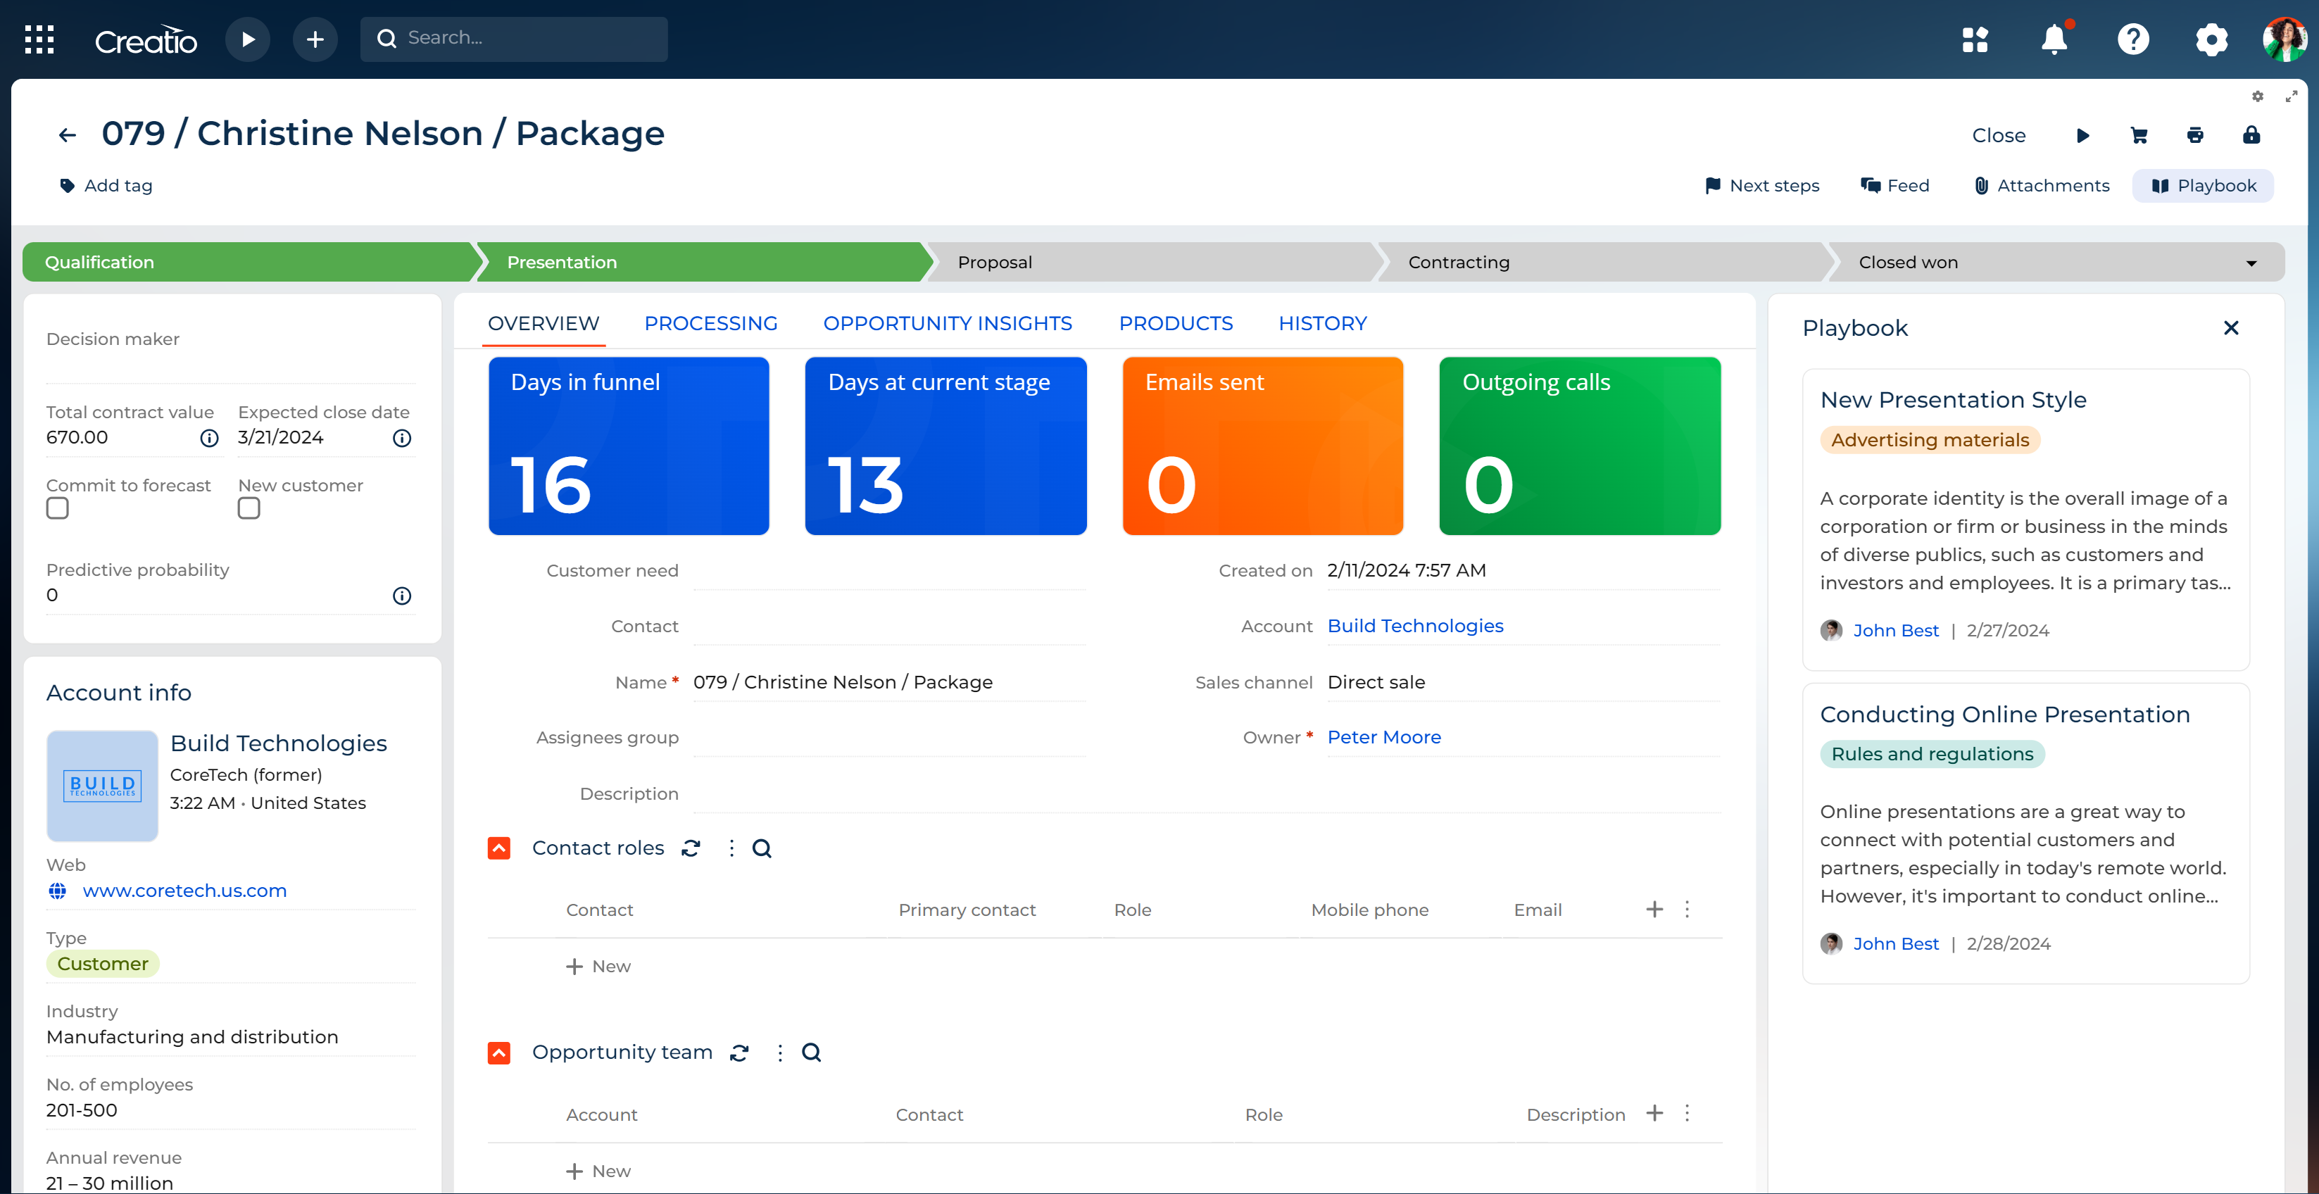
Task: Add a contact role via the plus icon
Action: pos(1654,910)
